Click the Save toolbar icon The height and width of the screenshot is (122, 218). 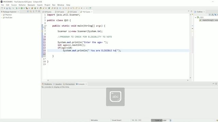[7, 8]
